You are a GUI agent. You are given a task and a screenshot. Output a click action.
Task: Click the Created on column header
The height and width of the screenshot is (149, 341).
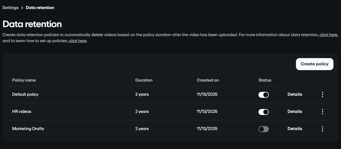pos(208,80)
